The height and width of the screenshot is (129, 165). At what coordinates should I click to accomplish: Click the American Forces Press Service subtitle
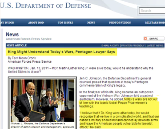[x=29, y=39]
